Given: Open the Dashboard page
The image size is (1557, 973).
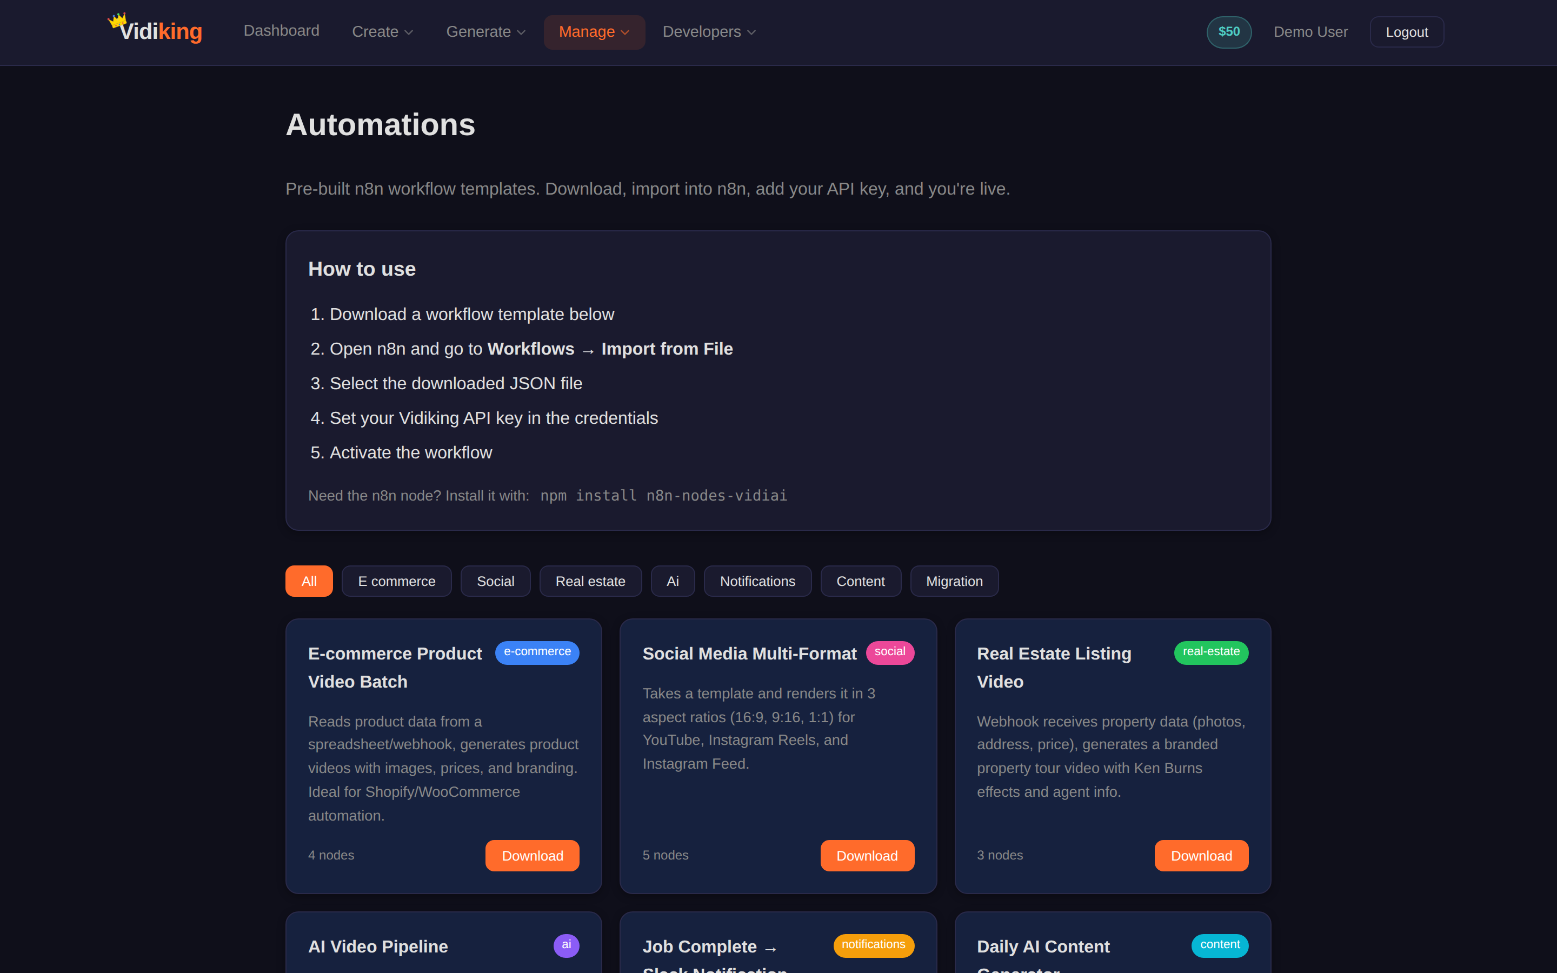Looking at the screenshot, I should (281, 31).
